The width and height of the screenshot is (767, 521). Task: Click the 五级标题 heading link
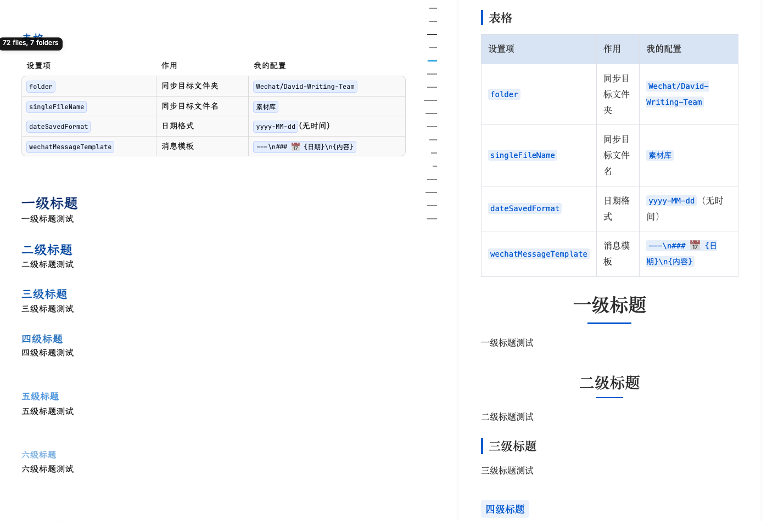pos(40,396)
